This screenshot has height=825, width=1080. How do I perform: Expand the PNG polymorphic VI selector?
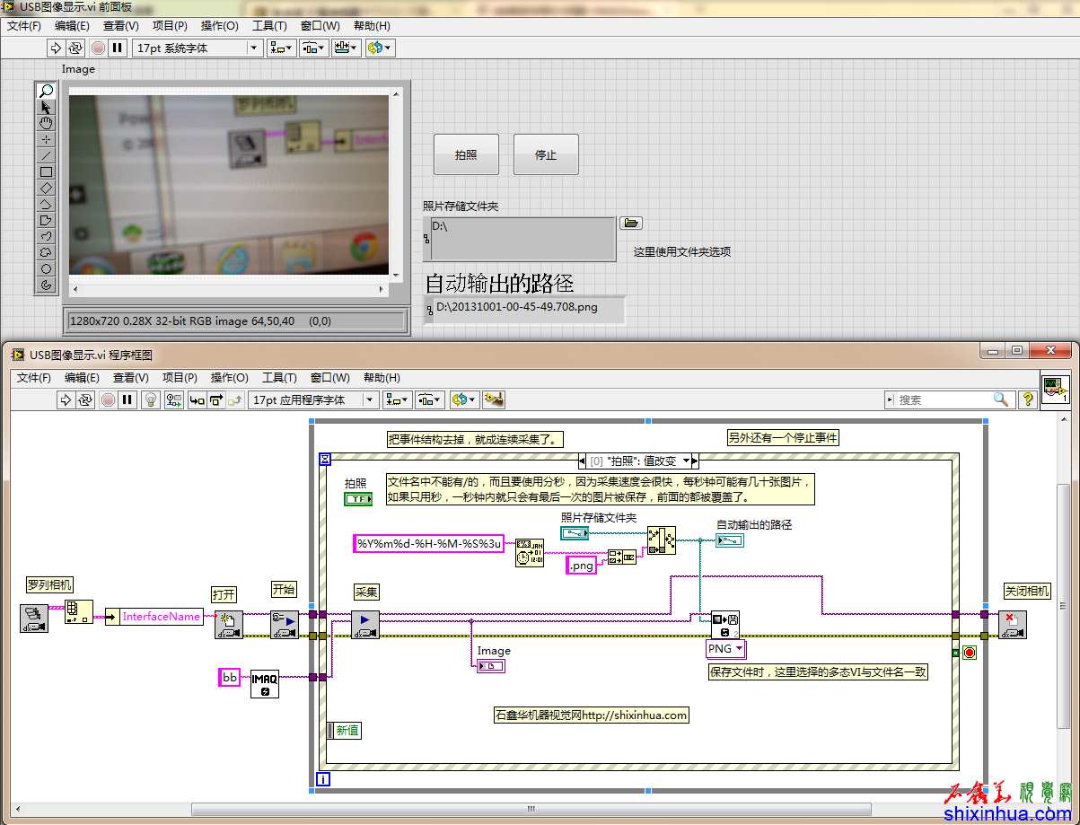[726, 648]
